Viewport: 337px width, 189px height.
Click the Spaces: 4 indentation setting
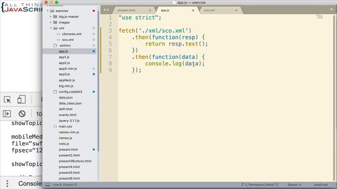coord(294,184)
